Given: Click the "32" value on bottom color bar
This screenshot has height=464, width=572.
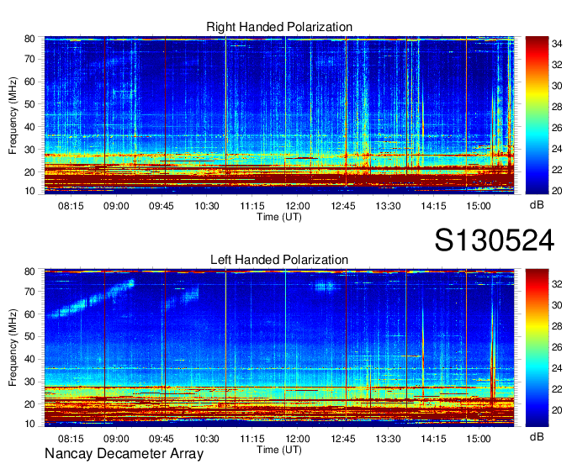Looking at the screenshot, I should [557, 284].
